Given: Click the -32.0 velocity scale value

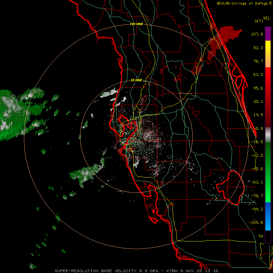Looking at the screenshot, I should tap(257, 156).
